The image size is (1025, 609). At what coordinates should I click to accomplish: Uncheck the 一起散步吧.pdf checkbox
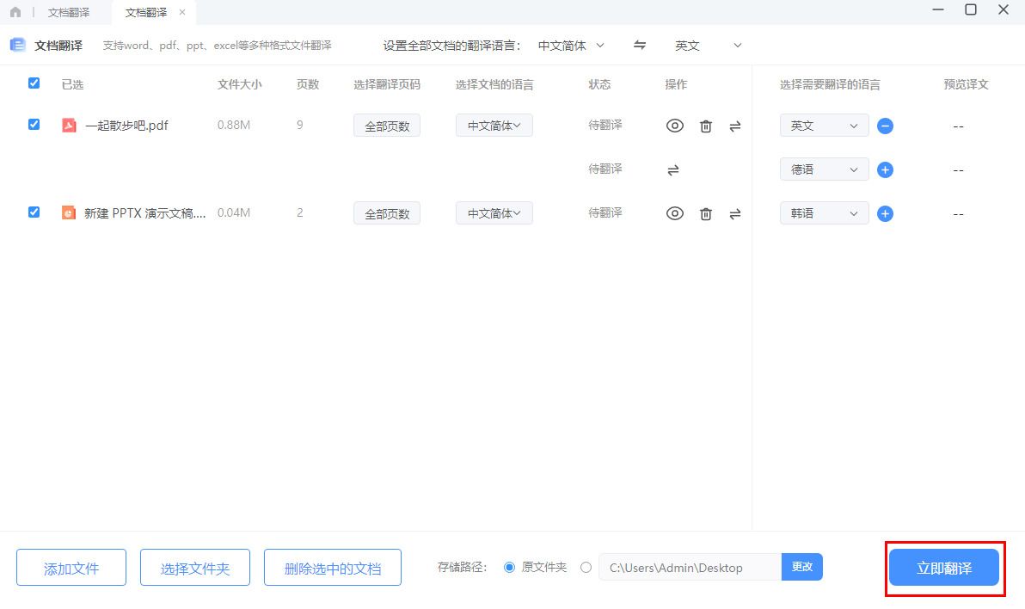34,124
